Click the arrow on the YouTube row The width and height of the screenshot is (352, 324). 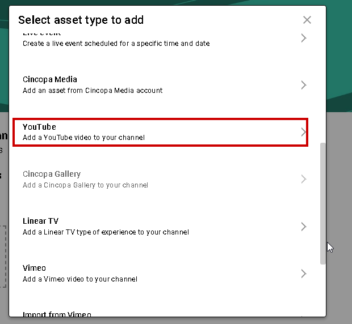304,132
